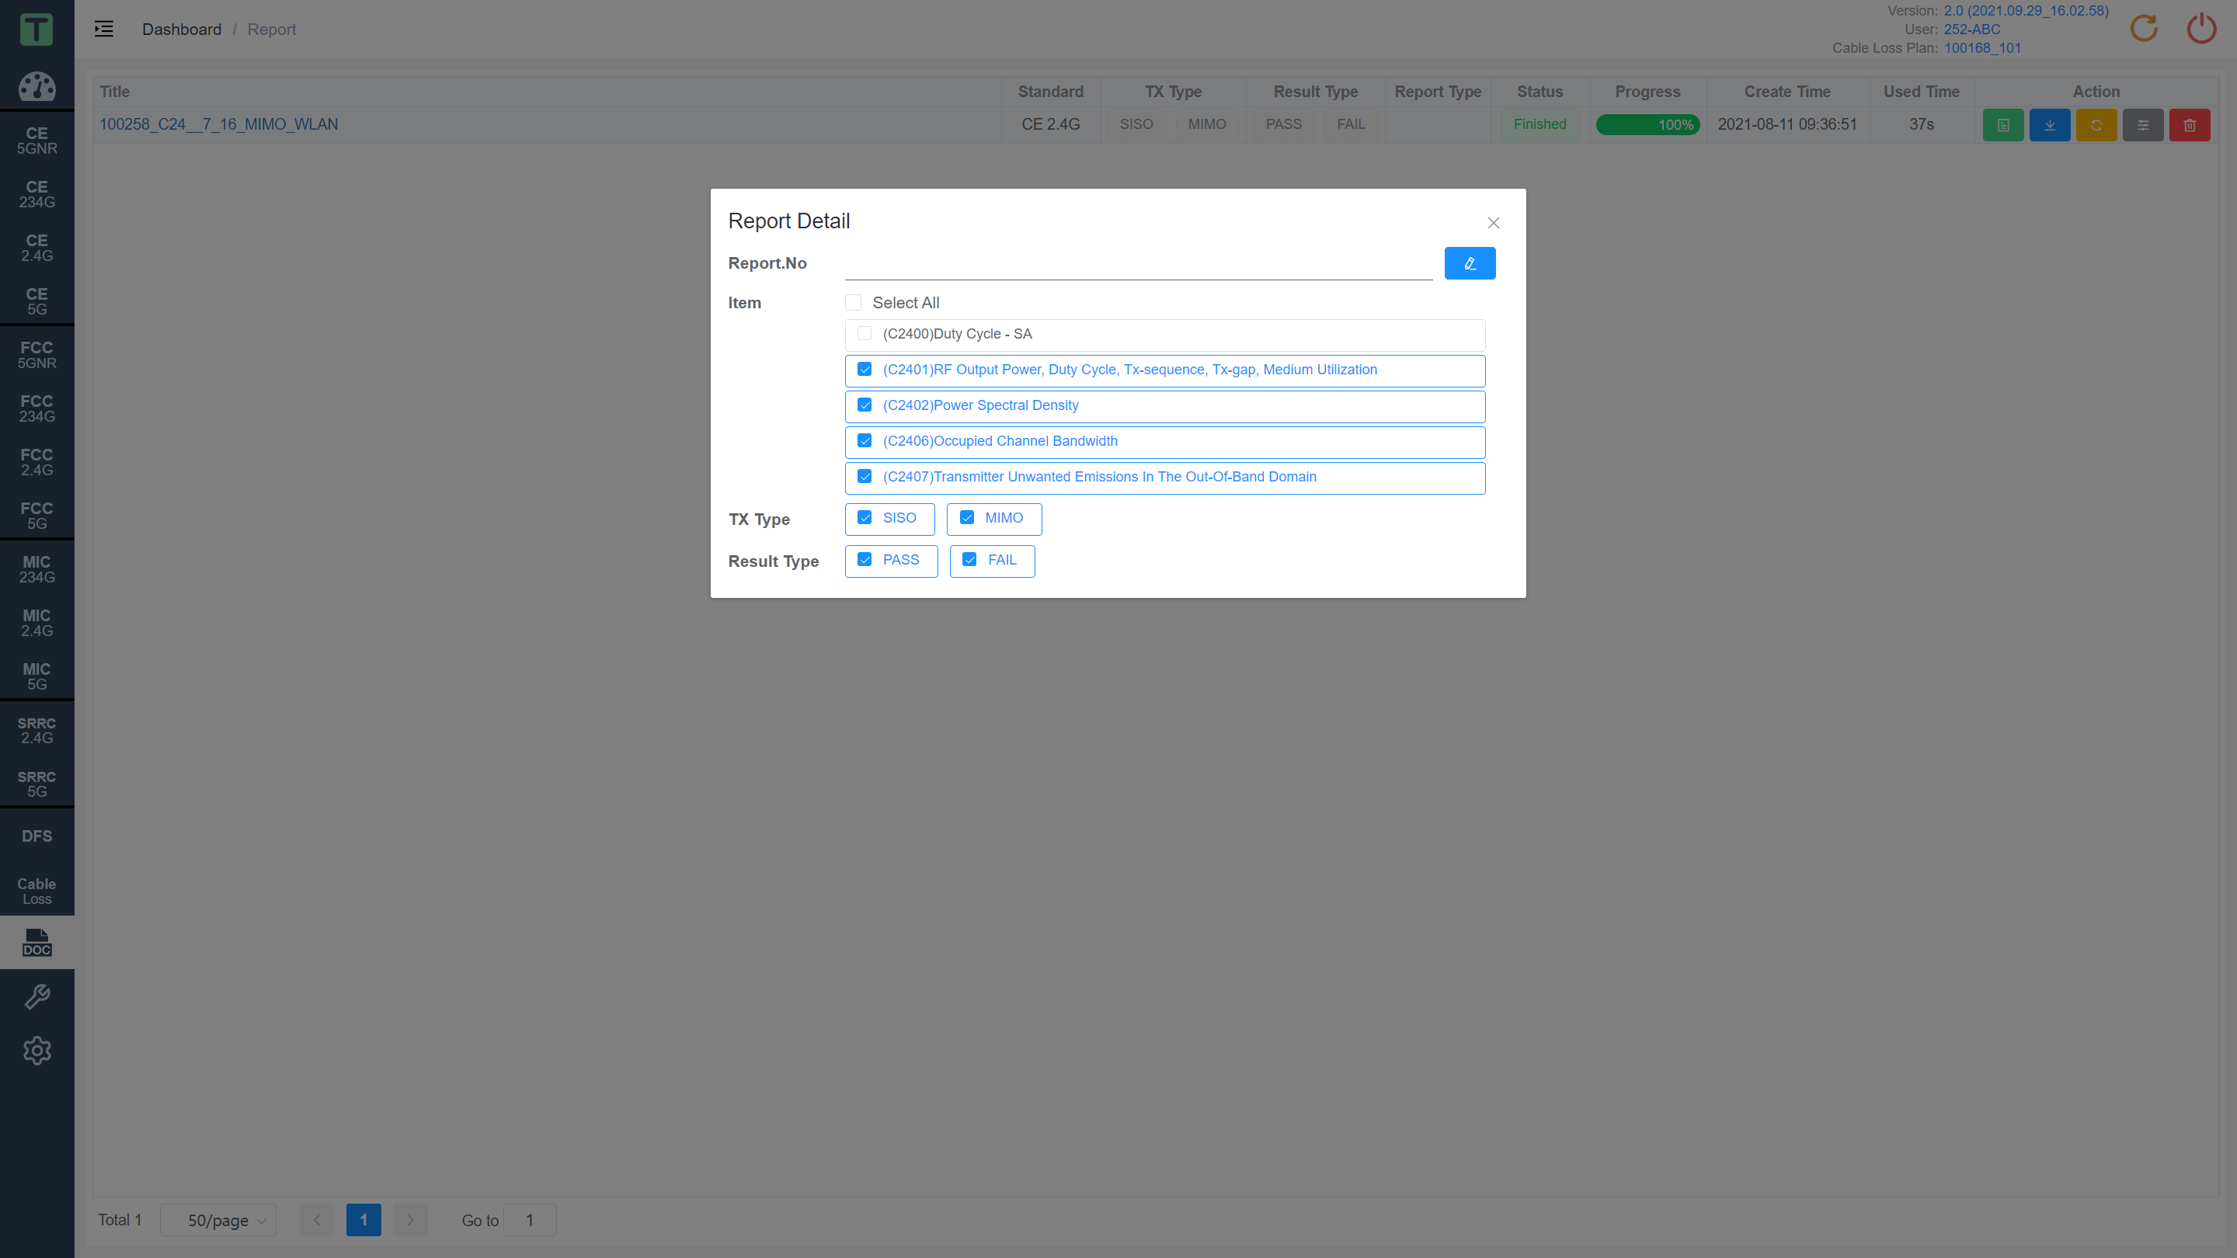Open CE 5GNR in the sidebar
The image size is (2237, 1258).
coord(37,141)
